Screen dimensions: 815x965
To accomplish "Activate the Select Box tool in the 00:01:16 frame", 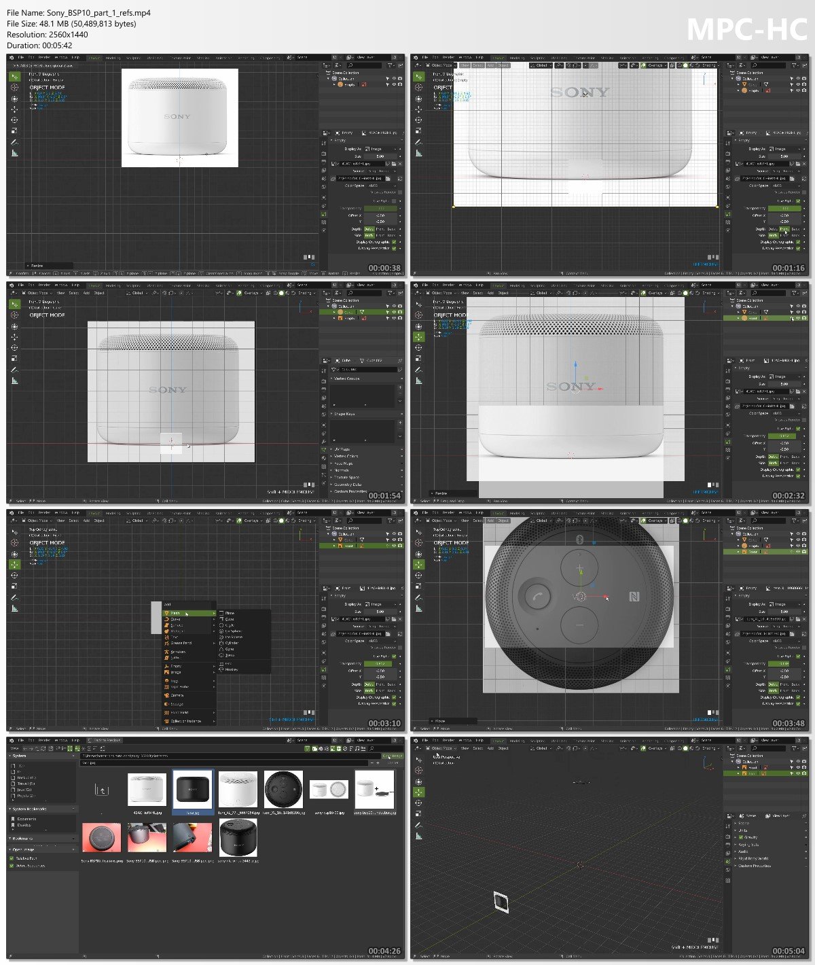I will (x=419, y=77).
